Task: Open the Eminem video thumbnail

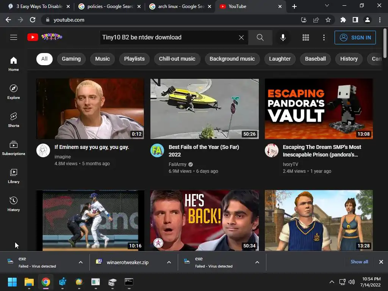Action: coord(90,109)
